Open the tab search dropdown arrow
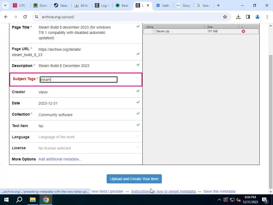The image size is (273, 205). coord(5,5)
